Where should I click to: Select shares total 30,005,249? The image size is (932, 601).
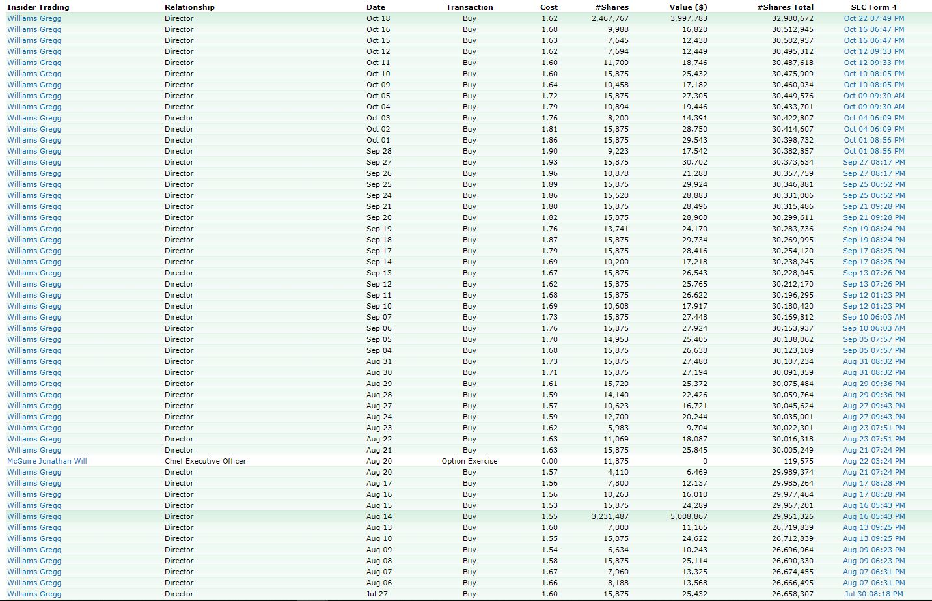point(793,450)
